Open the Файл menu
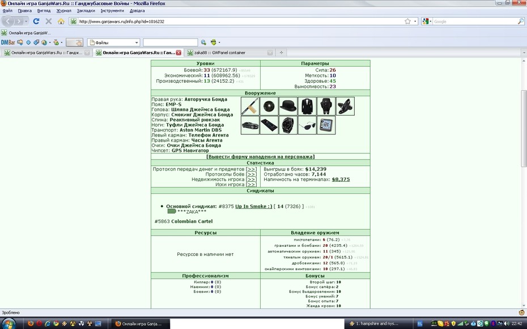 coord(7,11)
